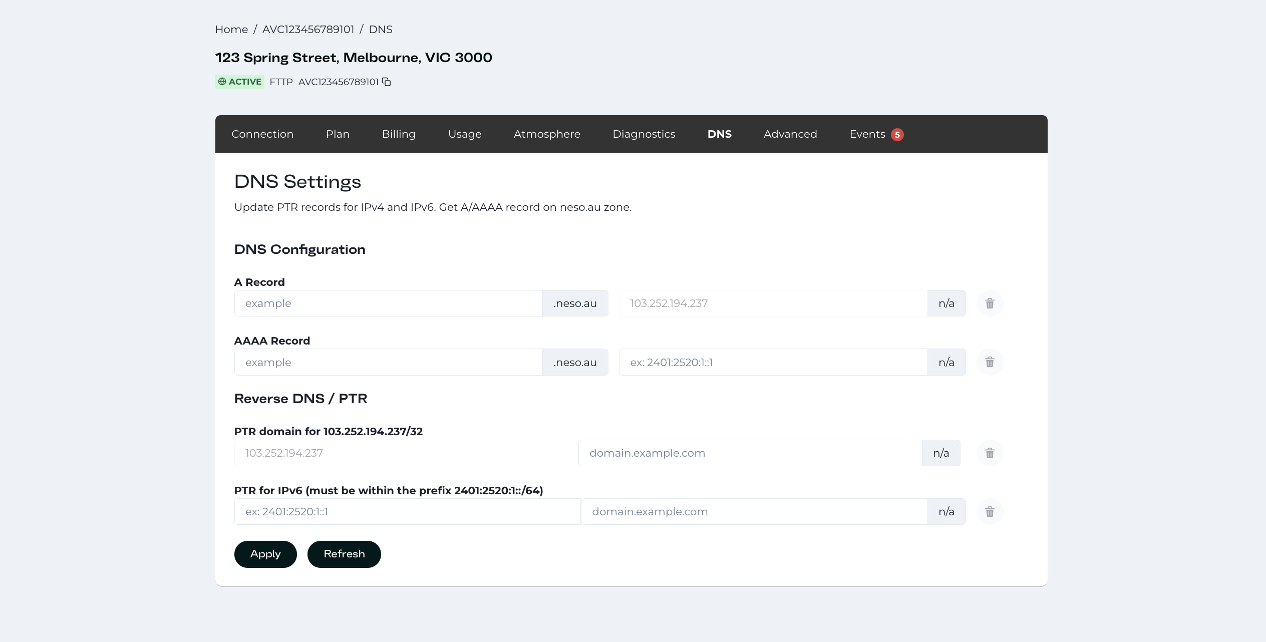The width and height of the screenshot is (1266, 642).
Task: Delete the IPv4 PTR domain entry
Action: (x=990, y=453)
